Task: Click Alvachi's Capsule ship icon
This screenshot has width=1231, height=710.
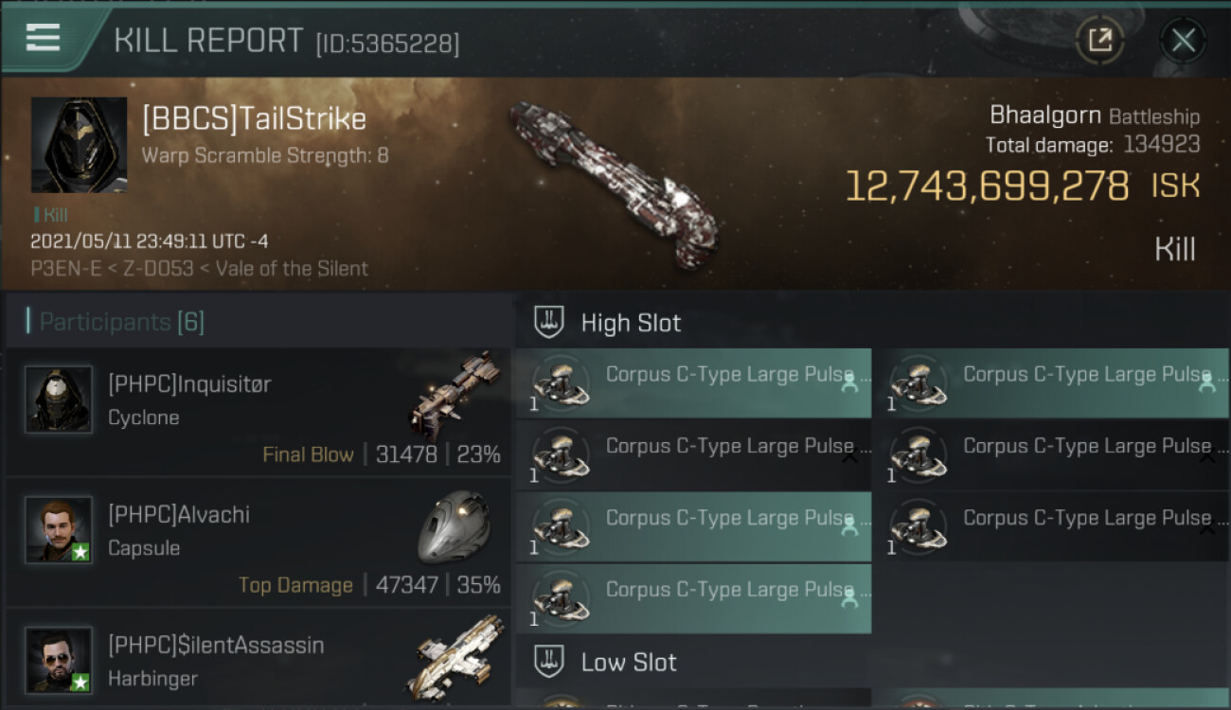Action: [453, 526]
